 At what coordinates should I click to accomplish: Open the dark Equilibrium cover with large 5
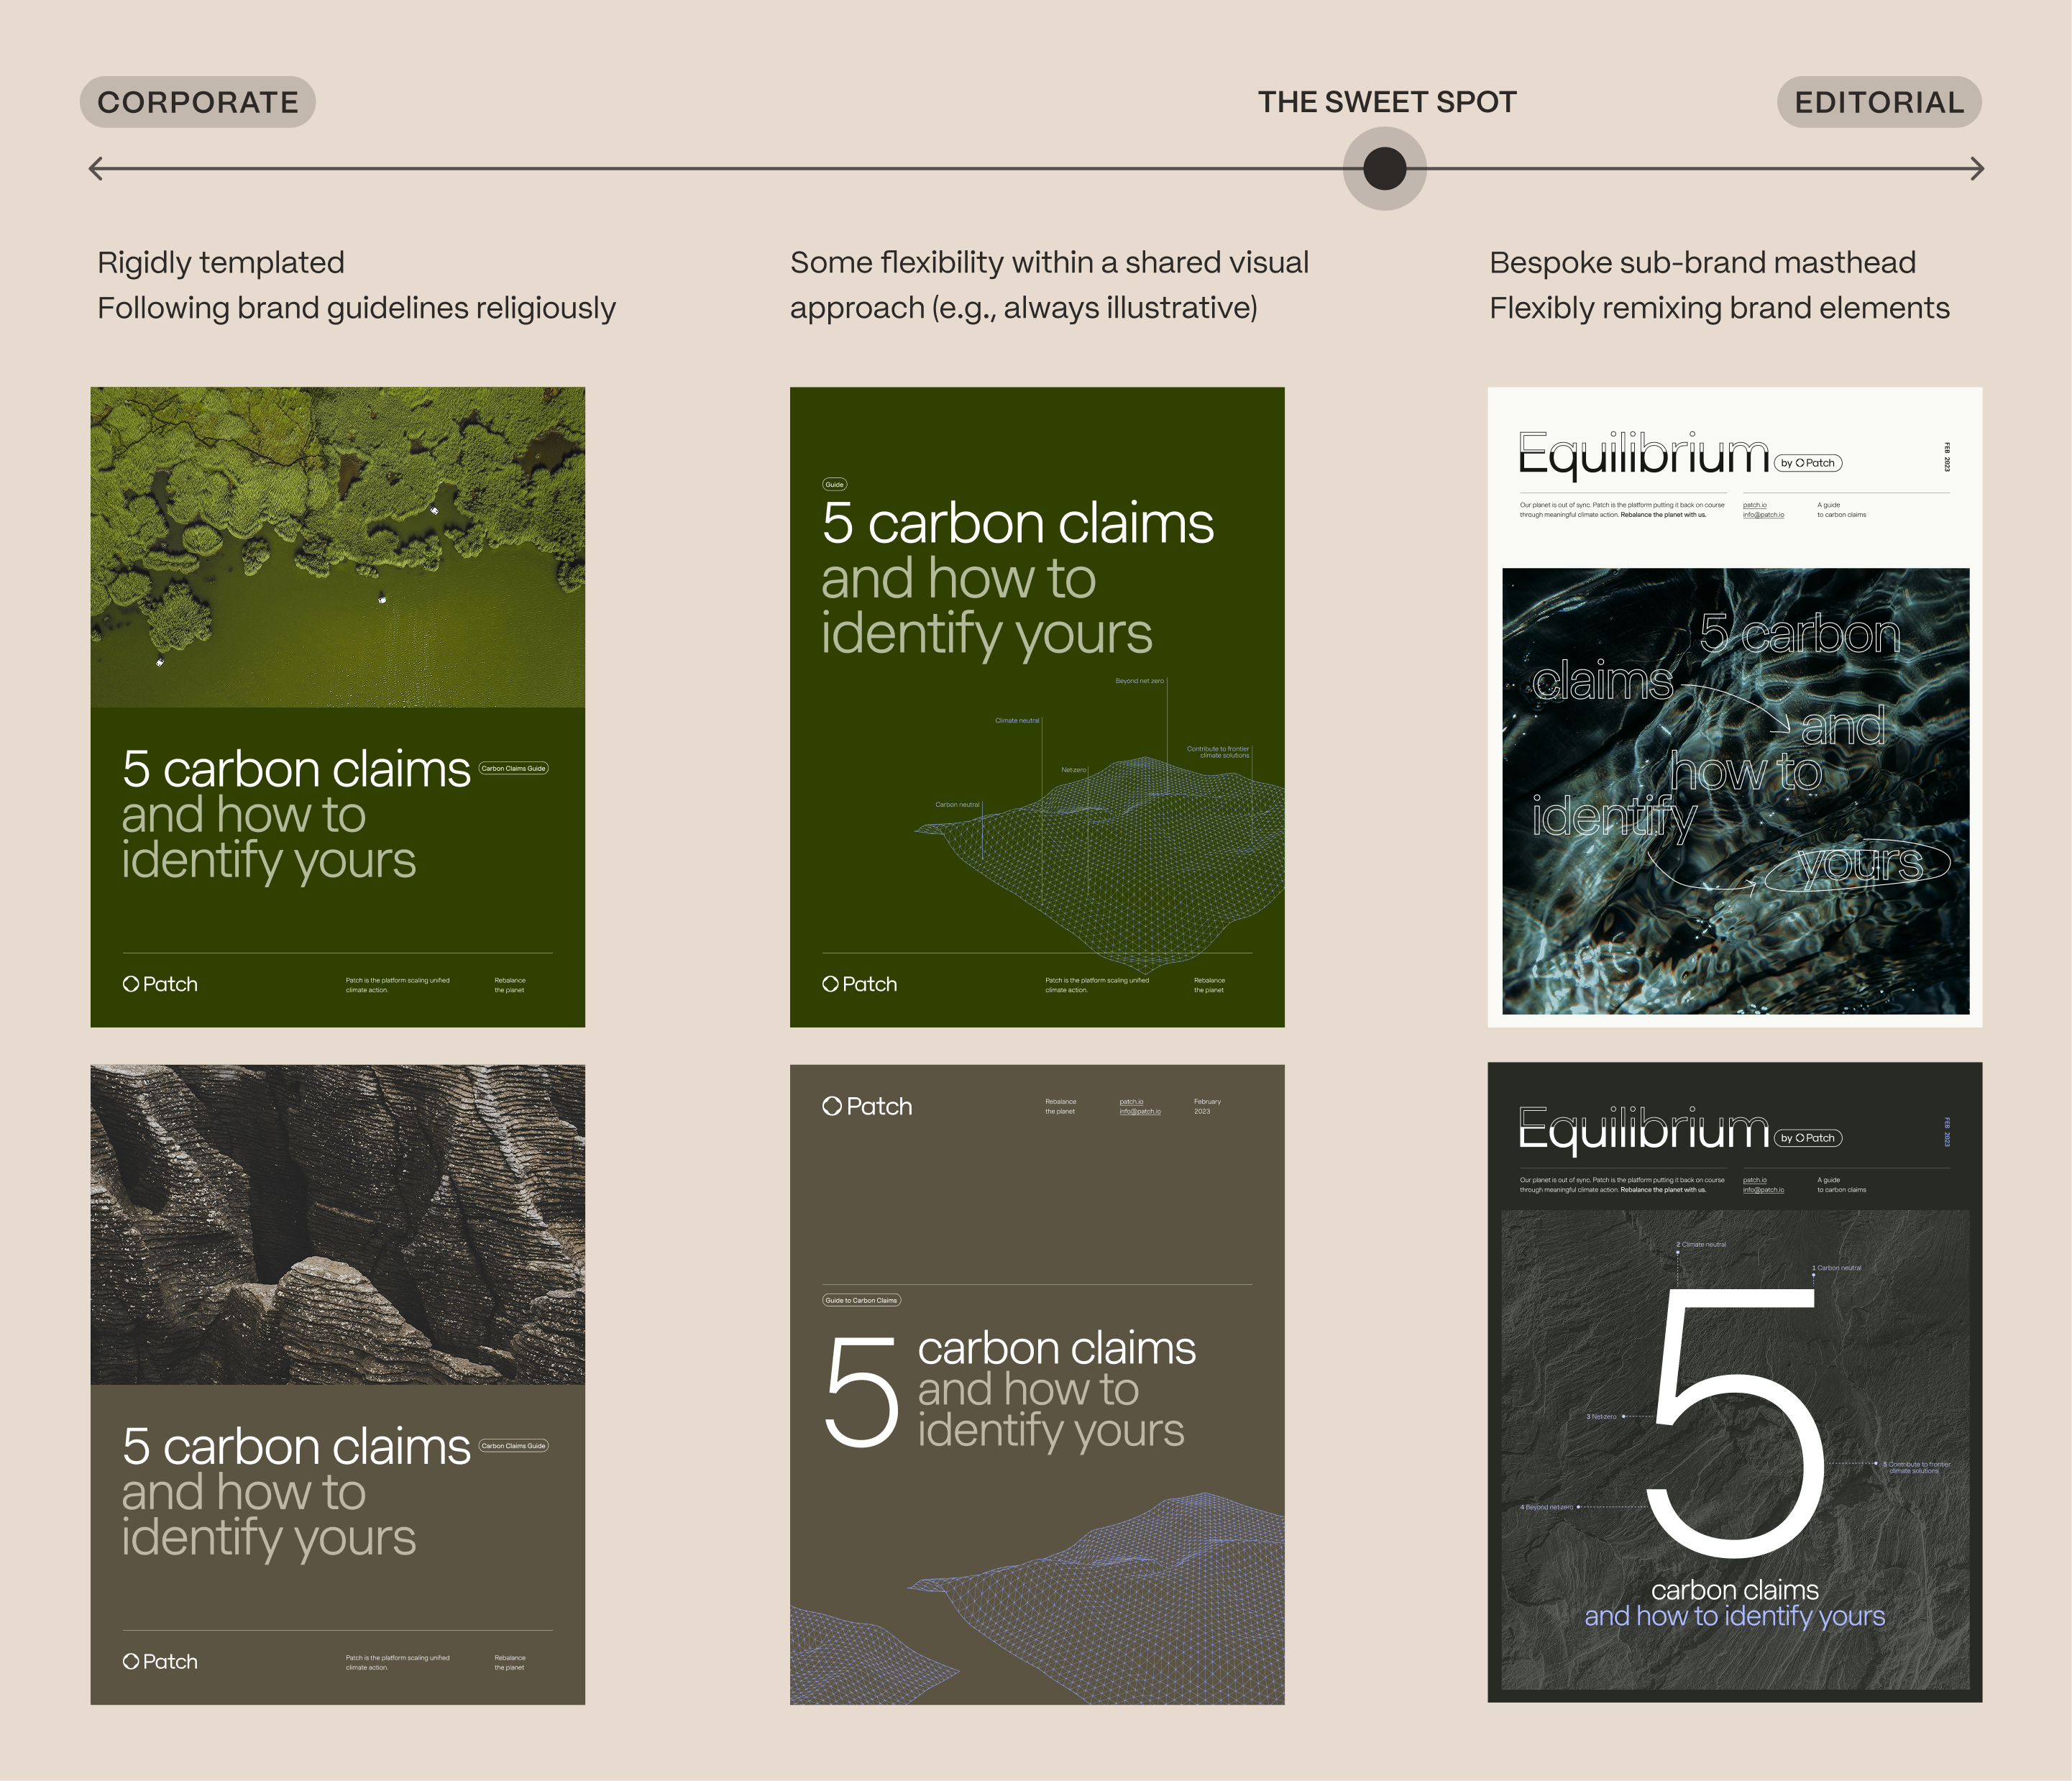pos(1735,1382)
